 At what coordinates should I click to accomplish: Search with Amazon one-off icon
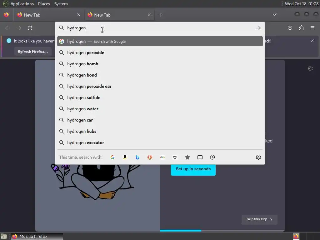[x=125, y=157]
